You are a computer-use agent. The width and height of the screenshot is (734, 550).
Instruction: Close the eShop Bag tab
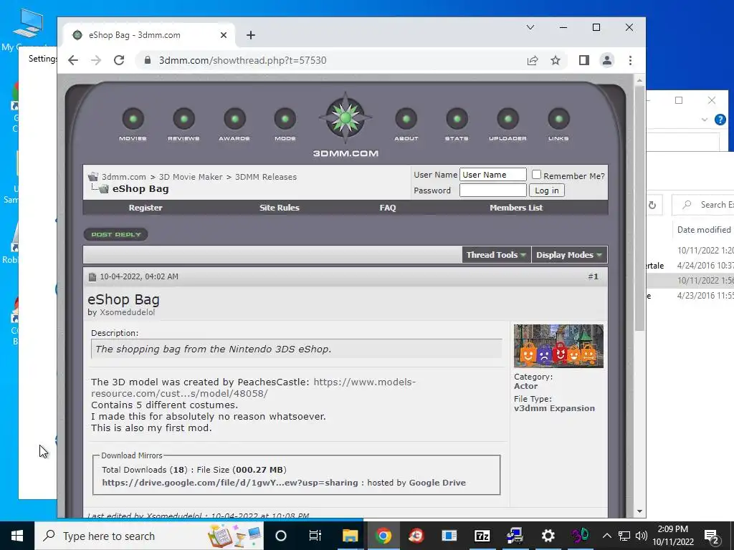point(224,35)
